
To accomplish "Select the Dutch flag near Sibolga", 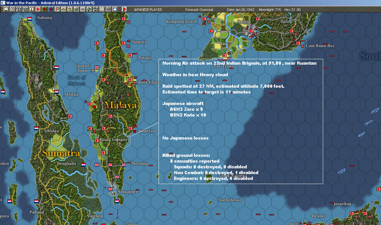I will pos(36,128).
